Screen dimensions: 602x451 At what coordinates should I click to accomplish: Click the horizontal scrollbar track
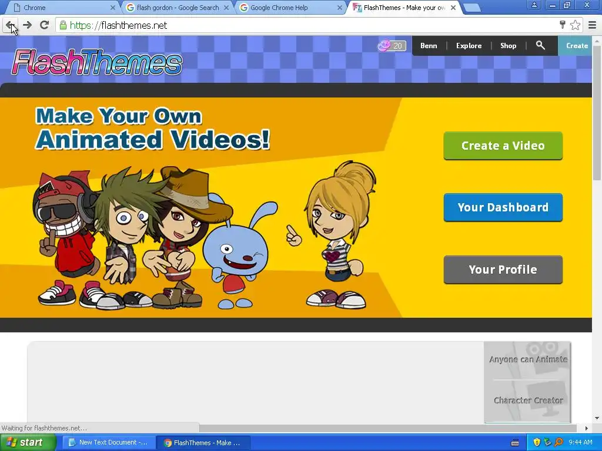(x=388, y=428)
